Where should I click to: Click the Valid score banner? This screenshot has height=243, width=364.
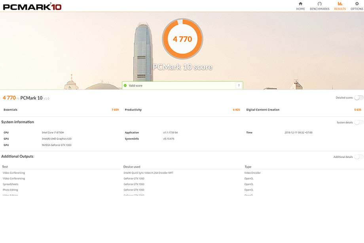(182, 85)
